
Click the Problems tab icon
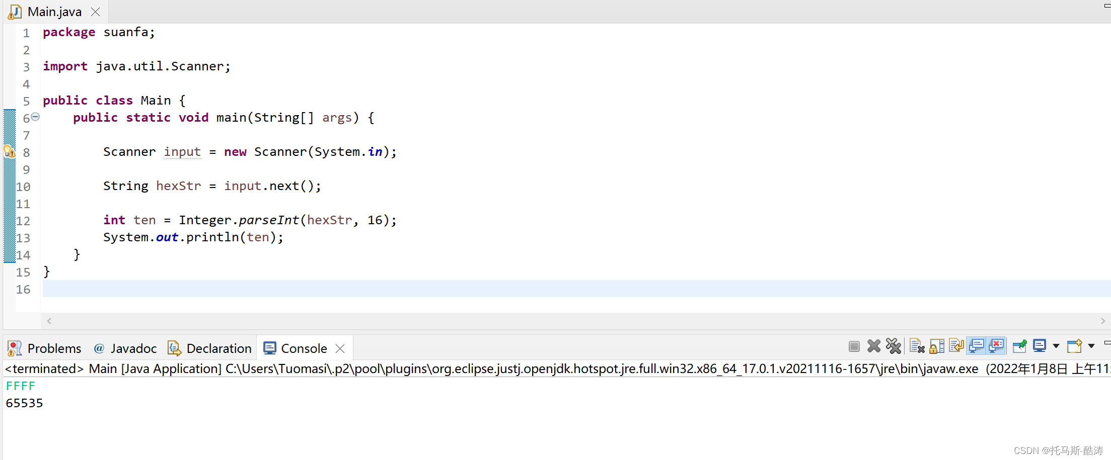pos(15,348)
